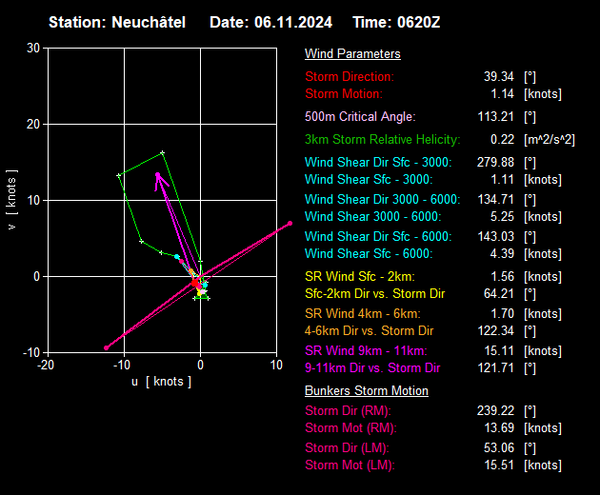Select 'Wind Shear 3000 - 6000:' label
This screenshot has width=600, height=495.
coord(372,216)
